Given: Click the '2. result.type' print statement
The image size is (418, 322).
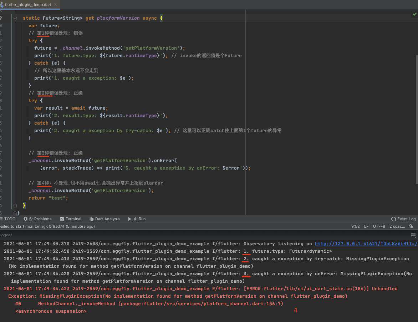Looking at the screenshot, I should [101, 116].
